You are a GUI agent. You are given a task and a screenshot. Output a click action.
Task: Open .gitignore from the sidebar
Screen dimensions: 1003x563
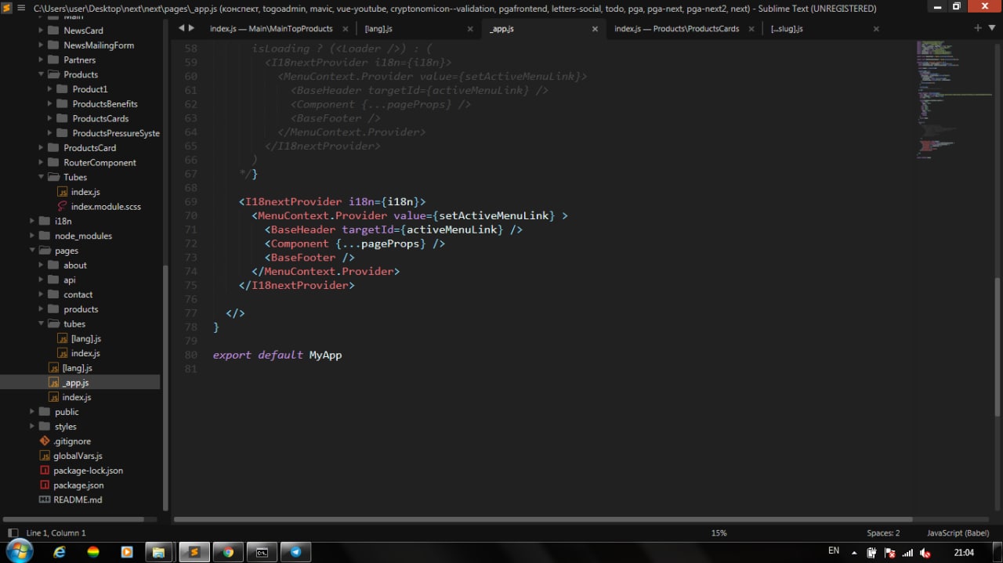click(71, 442)
